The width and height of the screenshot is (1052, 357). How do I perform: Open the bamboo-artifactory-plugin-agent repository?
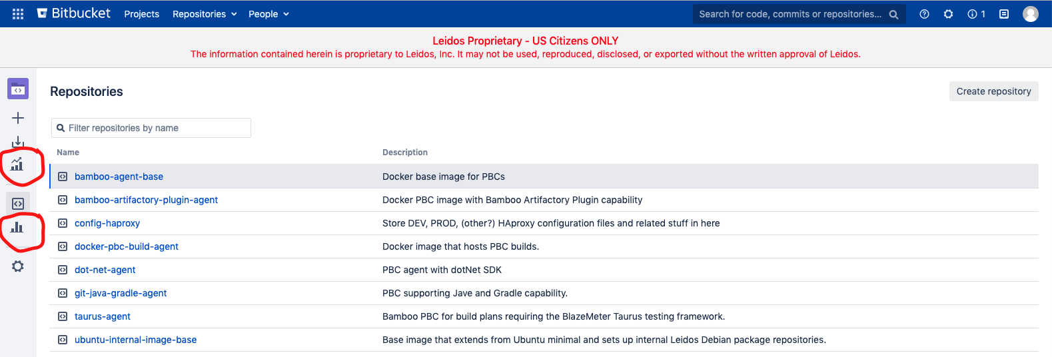click(146, 200)
